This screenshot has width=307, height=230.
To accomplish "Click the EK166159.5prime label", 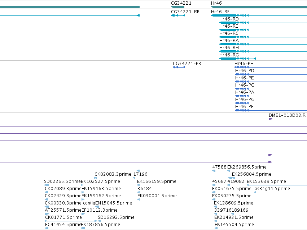I will pyautogui.click(x=157, y=181).
